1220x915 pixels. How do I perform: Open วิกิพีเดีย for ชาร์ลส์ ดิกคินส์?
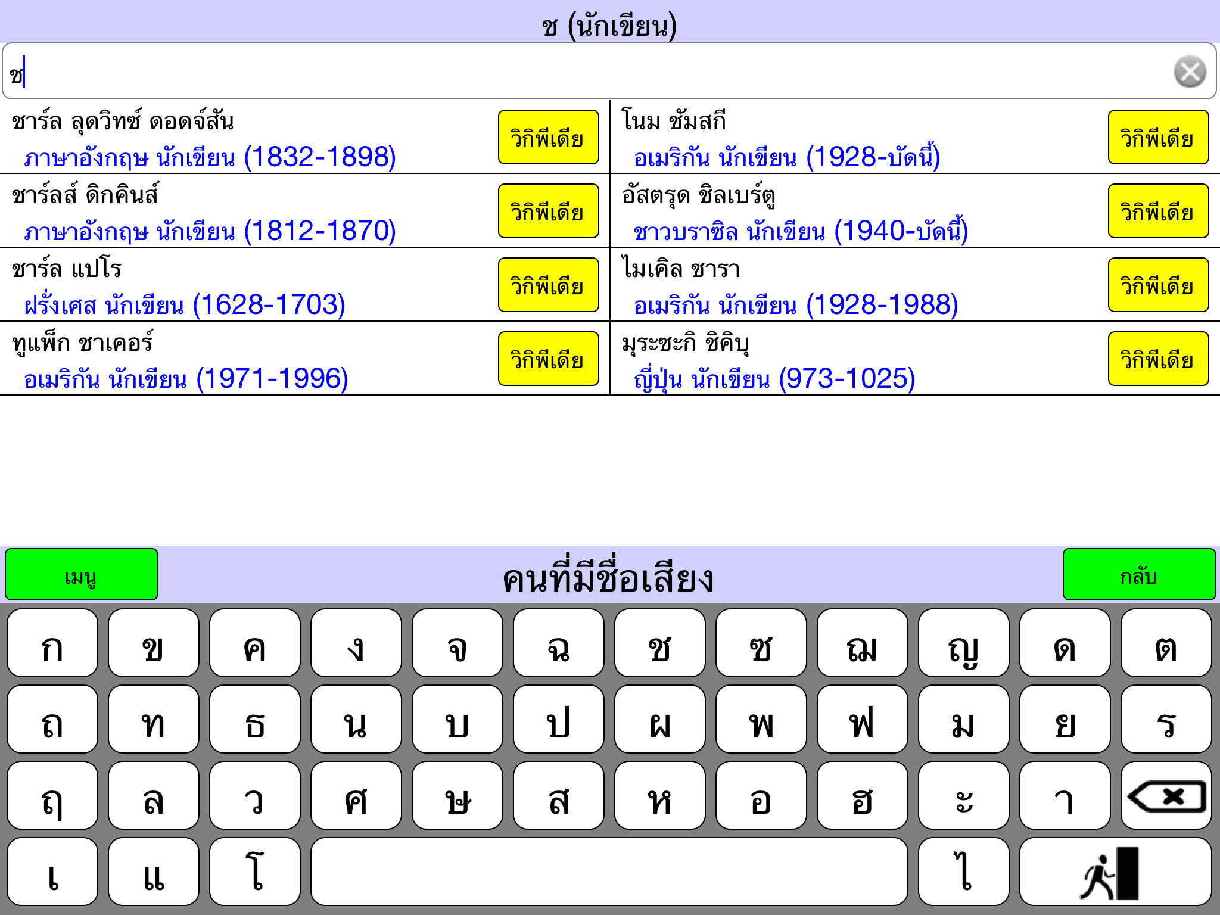point(548,211)
